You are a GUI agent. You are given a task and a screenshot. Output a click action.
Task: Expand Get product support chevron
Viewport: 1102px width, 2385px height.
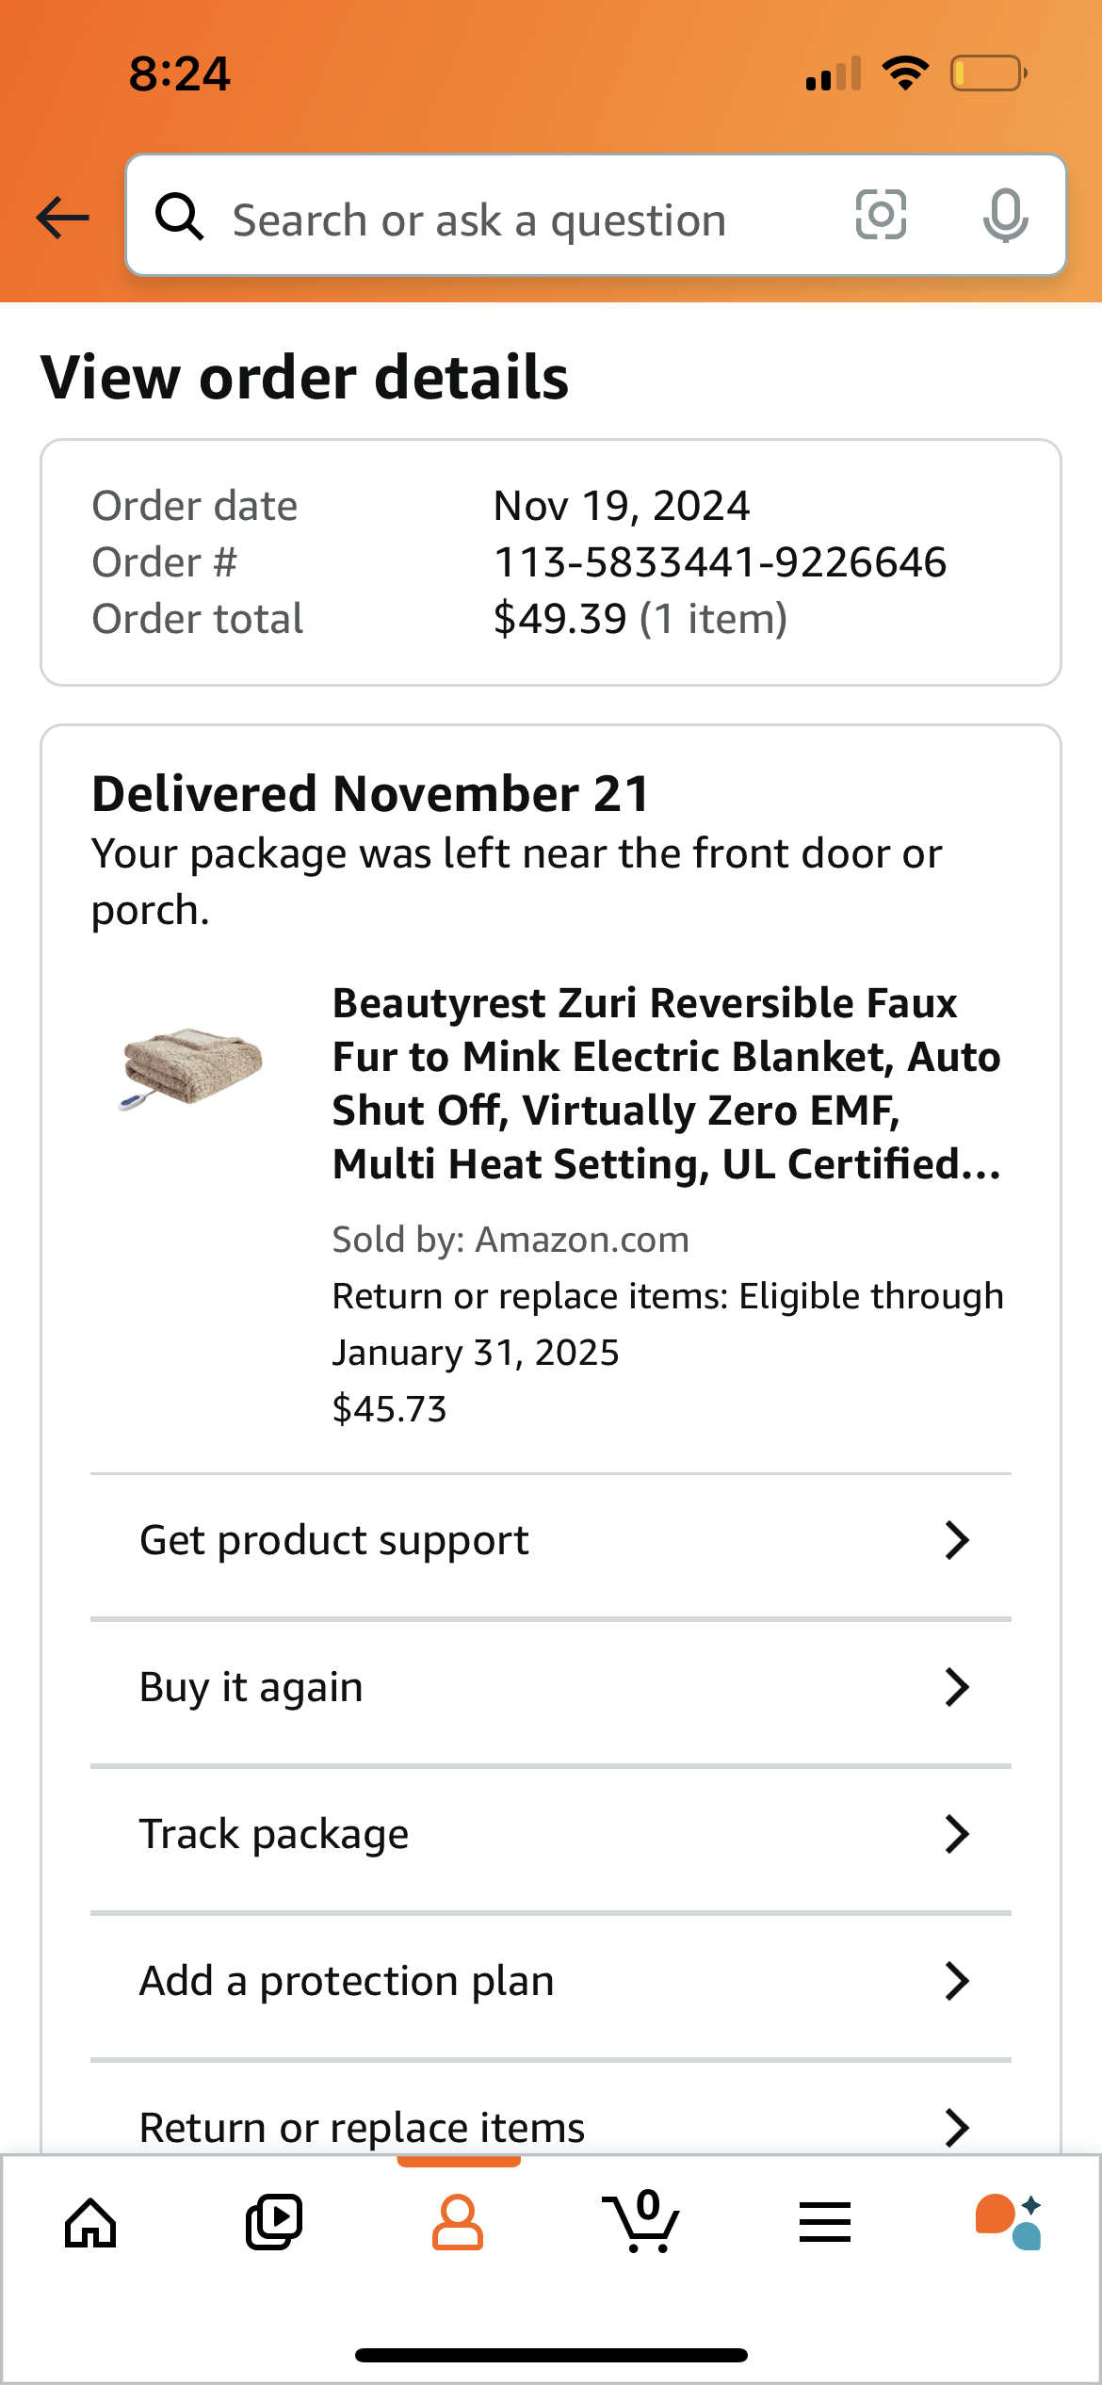[x=957, y=1540]
